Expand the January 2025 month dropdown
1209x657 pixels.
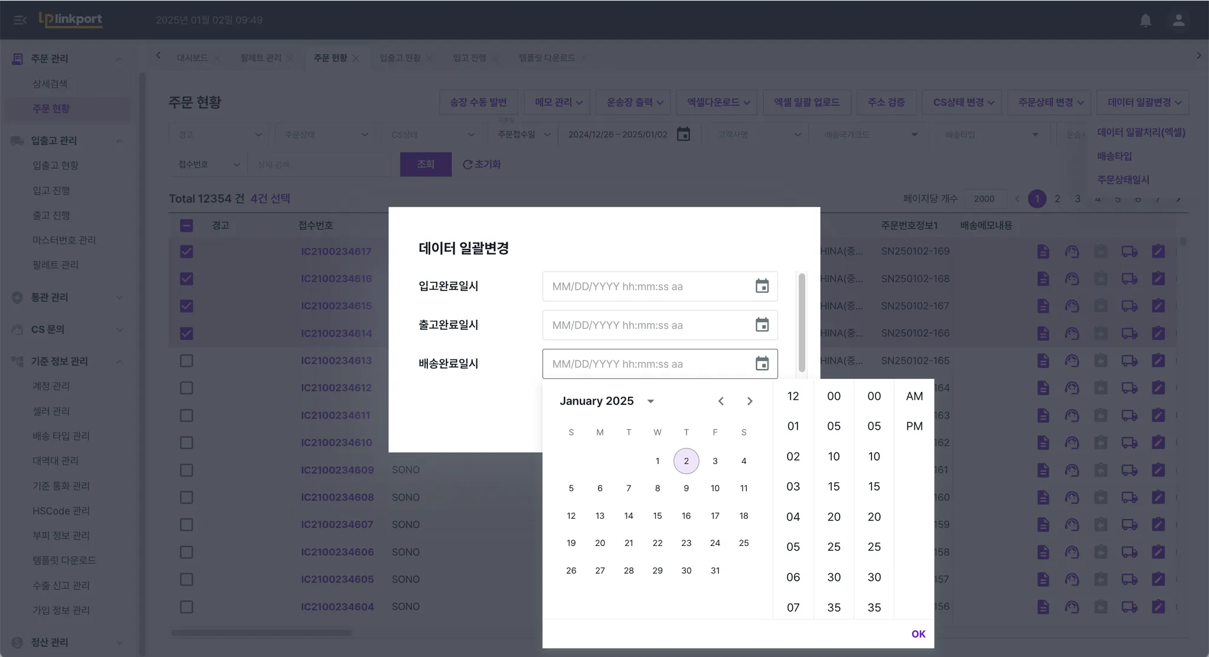[x=651, y=401]
